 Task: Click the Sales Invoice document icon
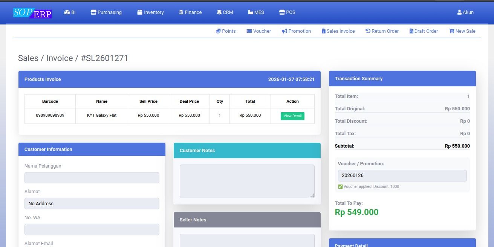(x=323, y=31)
